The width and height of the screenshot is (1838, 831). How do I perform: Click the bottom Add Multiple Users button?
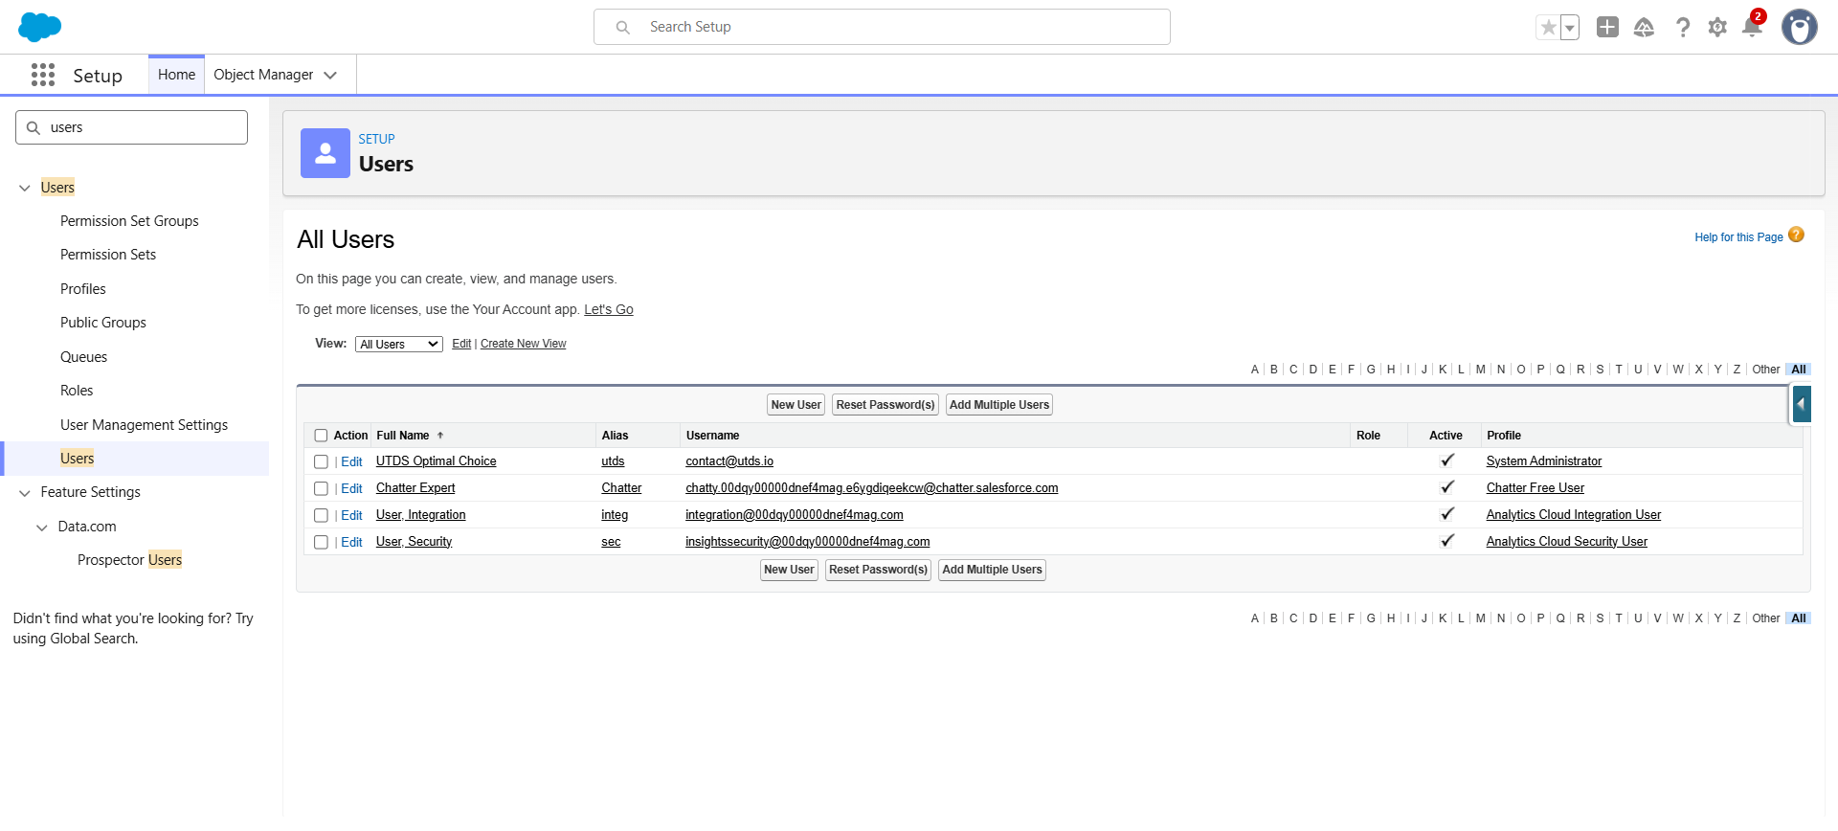[x=992, y=570]
